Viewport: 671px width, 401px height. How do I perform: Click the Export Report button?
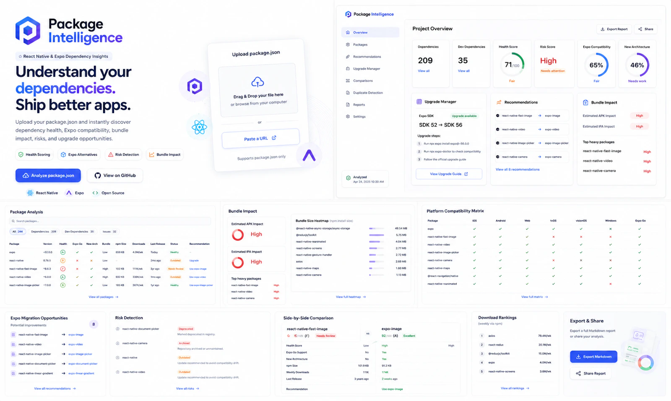point(614,29)
